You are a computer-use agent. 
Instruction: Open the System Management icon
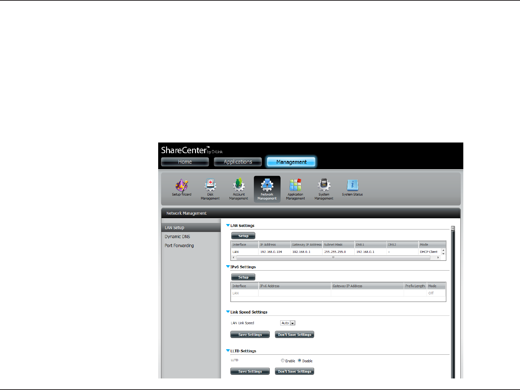point(324,189)
